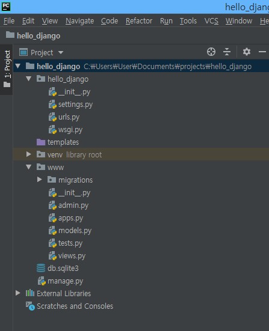Image resolution: width=269 pixels, height=331 pixels.
Task: Select the templates folder name
Action: 63,142
